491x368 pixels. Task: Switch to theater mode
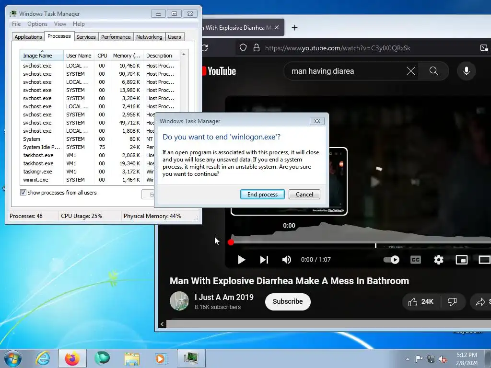485,260
